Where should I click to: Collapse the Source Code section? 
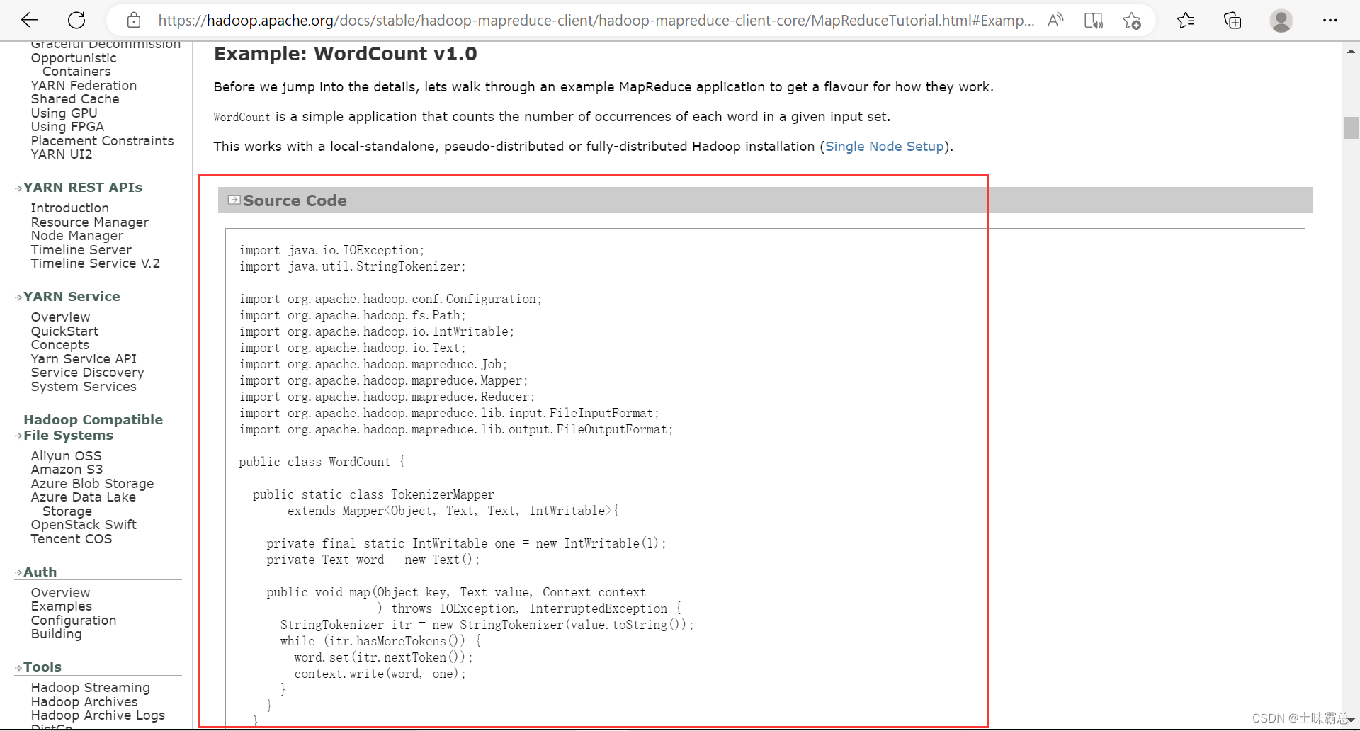click(x=233, y=199)
